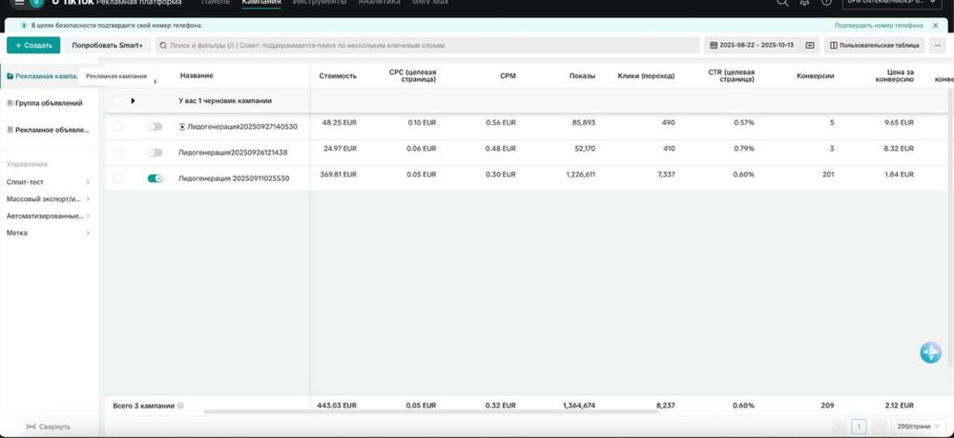
Task: Open campaign Лидогенерация 20250911025530
Action: tap(234, 178)
